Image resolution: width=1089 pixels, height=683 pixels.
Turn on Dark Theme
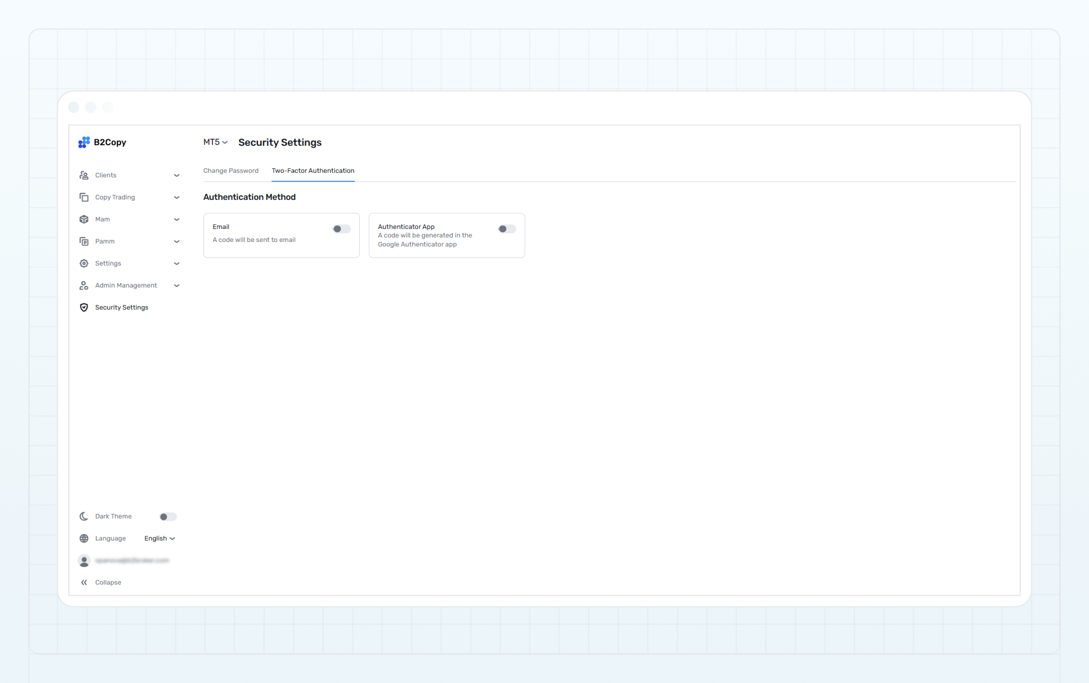tap(168, 516)
